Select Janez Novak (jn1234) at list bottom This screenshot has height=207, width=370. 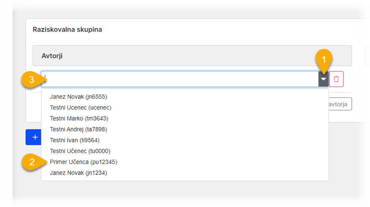click(x=78, y=173)
